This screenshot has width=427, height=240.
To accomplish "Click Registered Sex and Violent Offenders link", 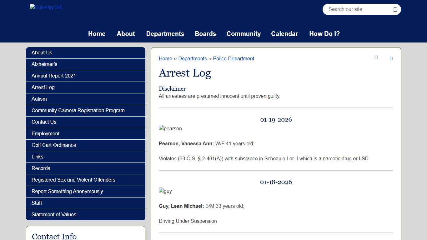I will [73, 180].
